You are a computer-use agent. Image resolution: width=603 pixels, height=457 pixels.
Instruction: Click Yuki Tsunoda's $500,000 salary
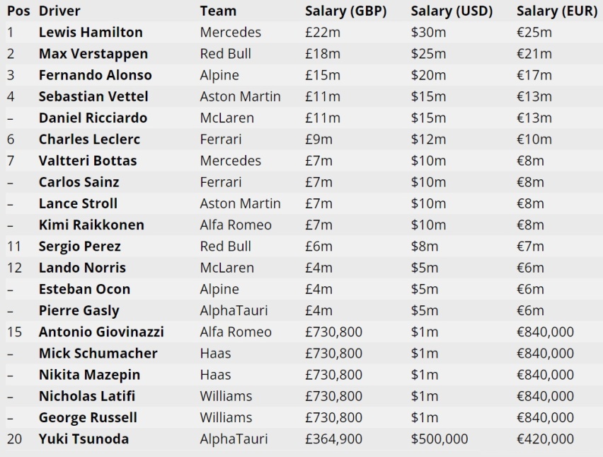440,439
